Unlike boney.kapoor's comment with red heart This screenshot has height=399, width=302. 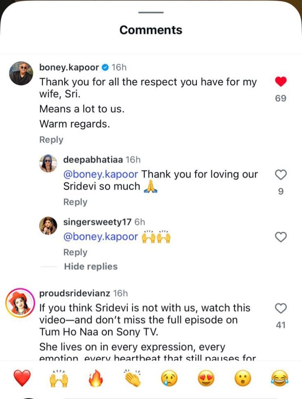281,82
